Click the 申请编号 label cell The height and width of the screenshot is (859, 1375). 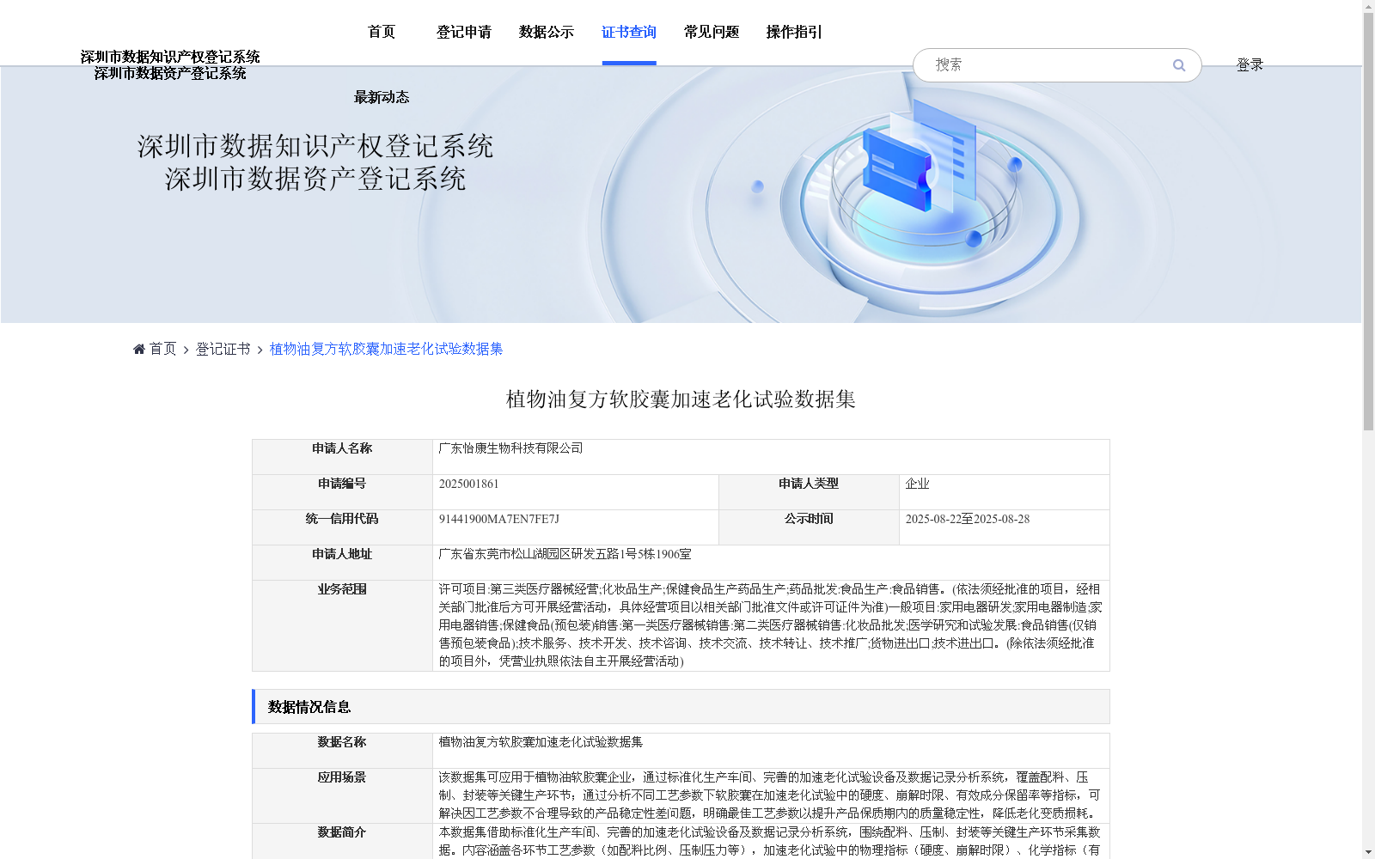(x=342, y=492)
